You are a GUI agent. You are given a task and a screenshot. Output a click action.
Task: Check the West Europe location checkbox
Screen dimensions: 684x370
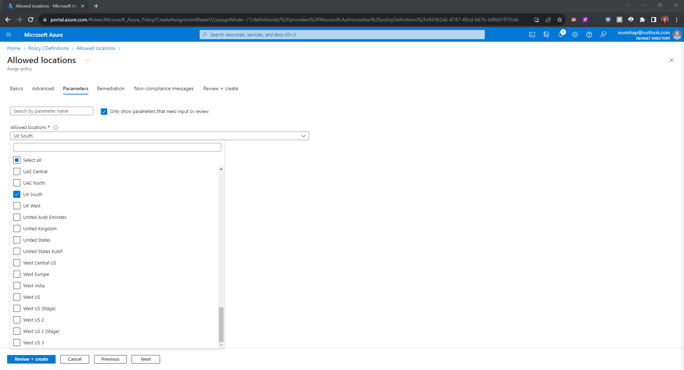point(17,274)
